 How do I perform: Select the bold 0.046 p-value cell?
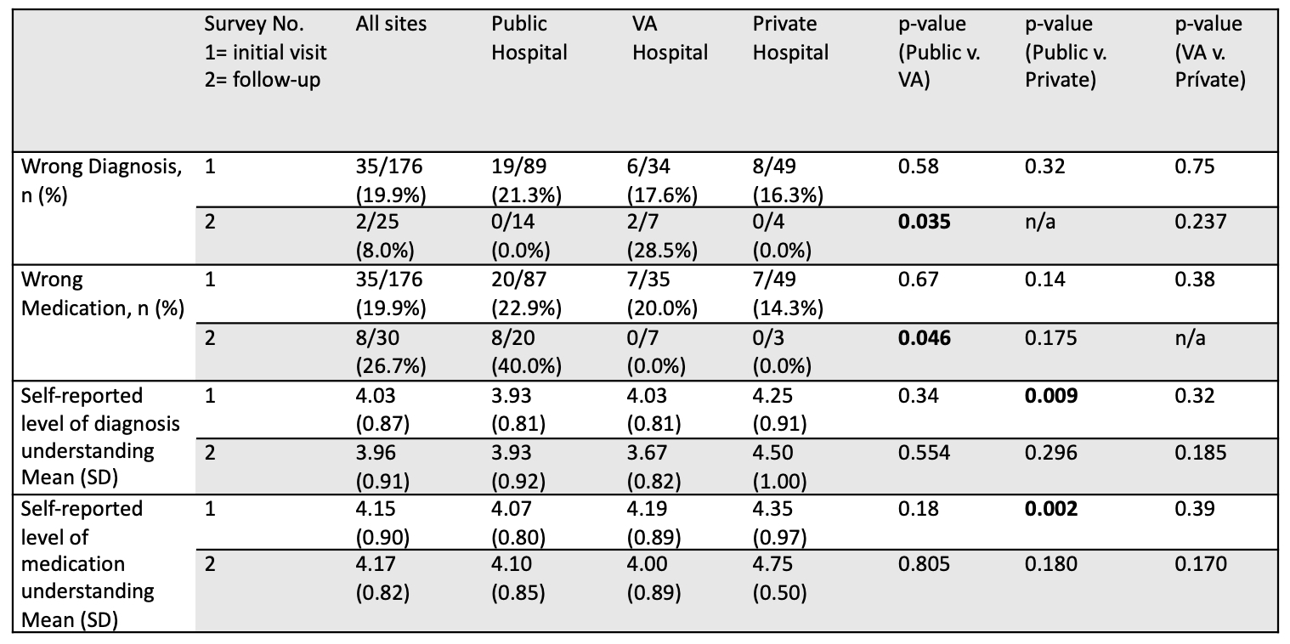[922, 338]
